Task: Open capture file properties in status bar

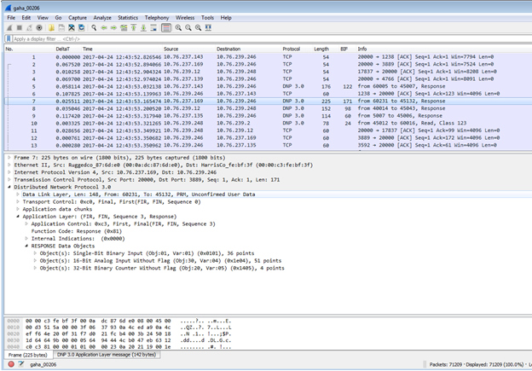Action: click(x=21, y=364)
